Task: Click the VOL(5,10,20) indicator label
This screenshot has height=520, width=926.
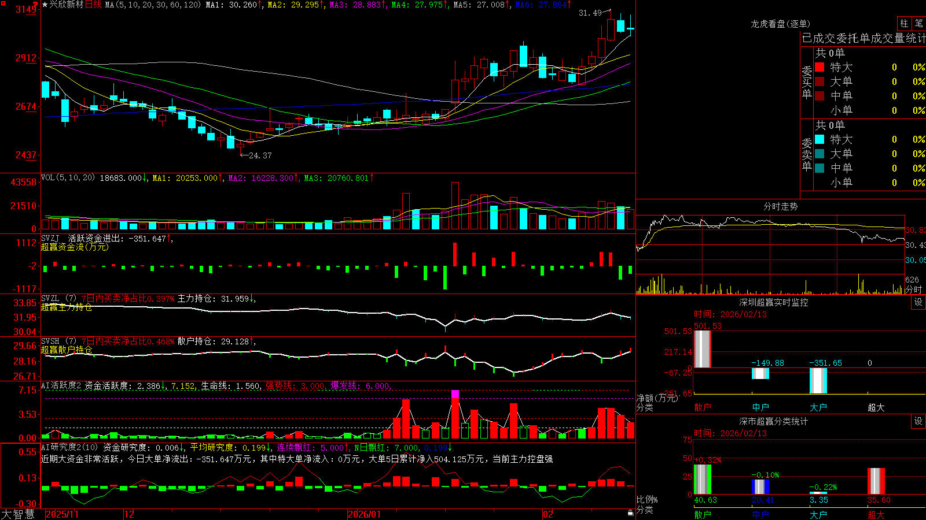Action: (68, 177)
